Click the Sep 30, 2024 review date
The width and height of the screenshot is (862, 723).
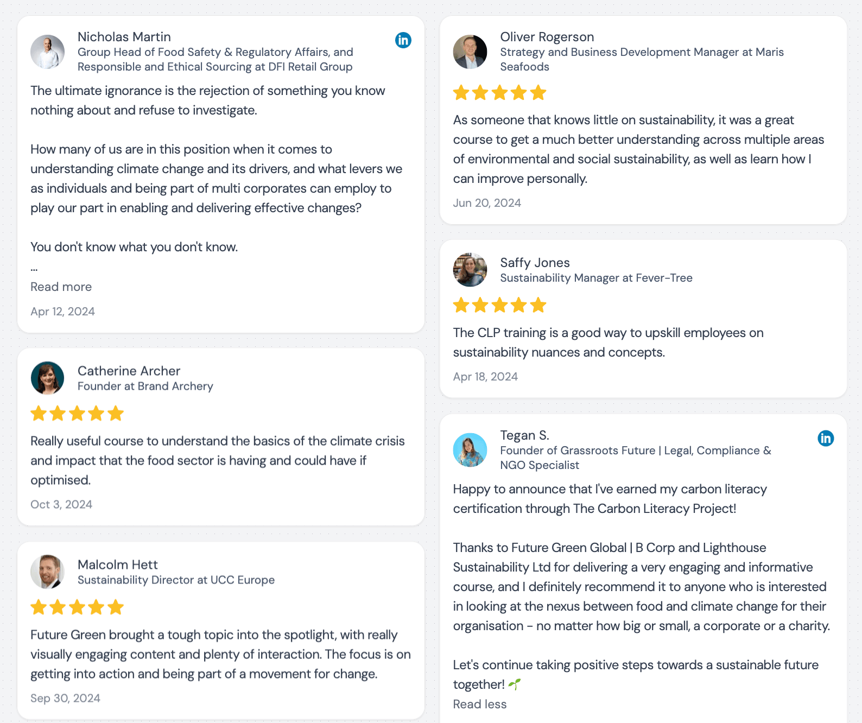[x=65, y=698]
